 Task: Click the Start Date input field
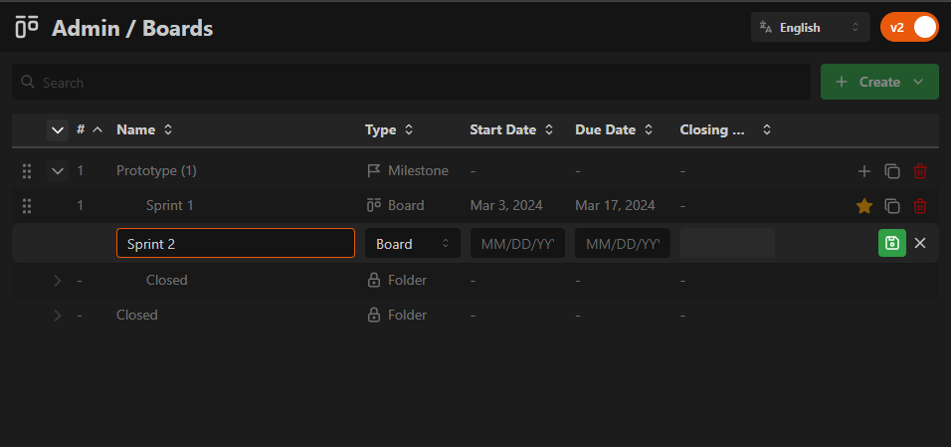[517, 244]
